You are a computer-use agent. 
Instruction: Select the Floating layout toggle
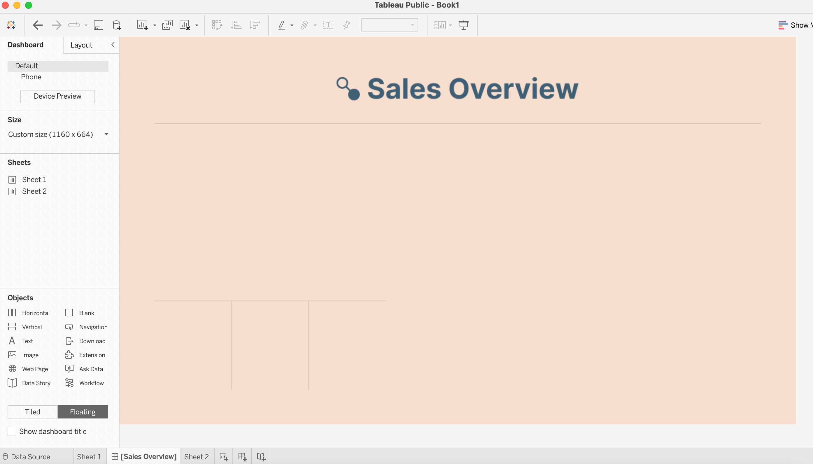tap(83, 411)
